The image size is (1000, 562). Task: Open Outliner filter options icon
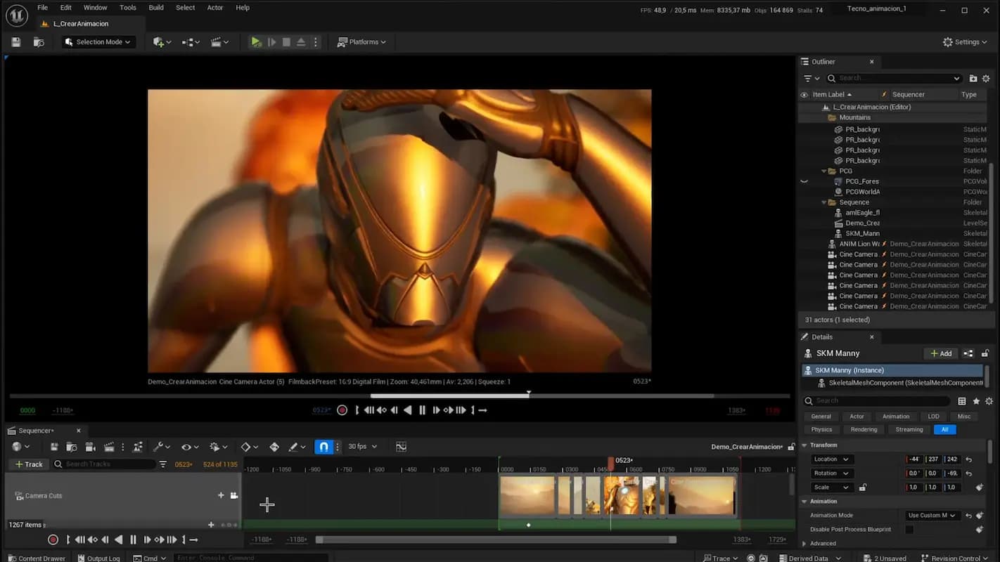(x=812, y=78)
